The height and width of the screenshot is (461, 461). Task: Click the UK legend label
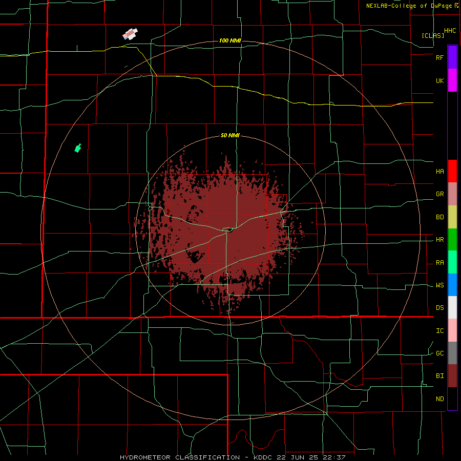click(439, 80)
